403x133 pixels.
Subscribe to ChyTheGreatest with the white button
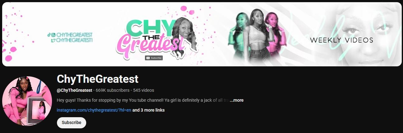coord(72,122)
